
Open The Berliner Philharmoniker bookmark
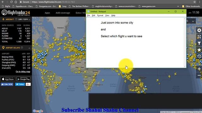[79, 6]
